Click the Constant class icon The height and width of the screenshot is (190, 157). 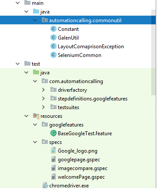[53, 29]
